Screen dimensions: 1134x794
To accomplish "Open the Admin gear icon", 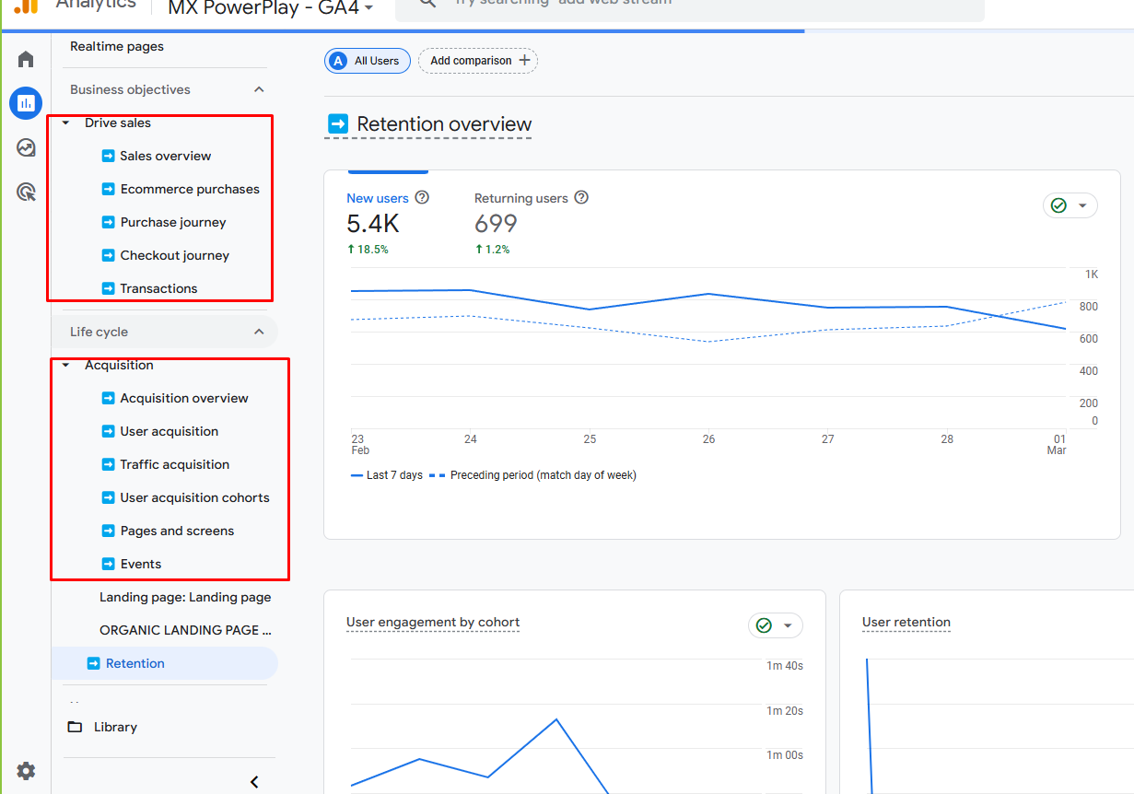I will pos(26,771).
